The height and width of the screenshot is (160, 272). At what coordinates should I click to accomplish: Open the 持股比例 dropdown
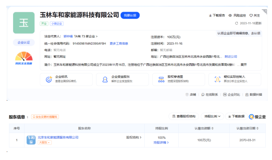click(x=212, y=116)
